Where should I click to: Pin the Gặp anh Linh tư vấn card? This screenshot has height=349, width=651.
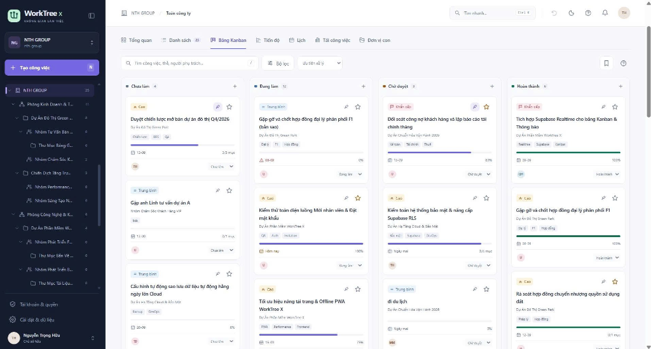(217, 191)
